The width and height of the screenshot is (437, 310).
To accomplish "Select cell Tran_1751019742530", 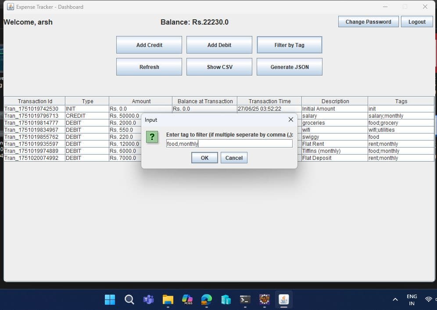I will pyautogui.click(x=35, y=108).
